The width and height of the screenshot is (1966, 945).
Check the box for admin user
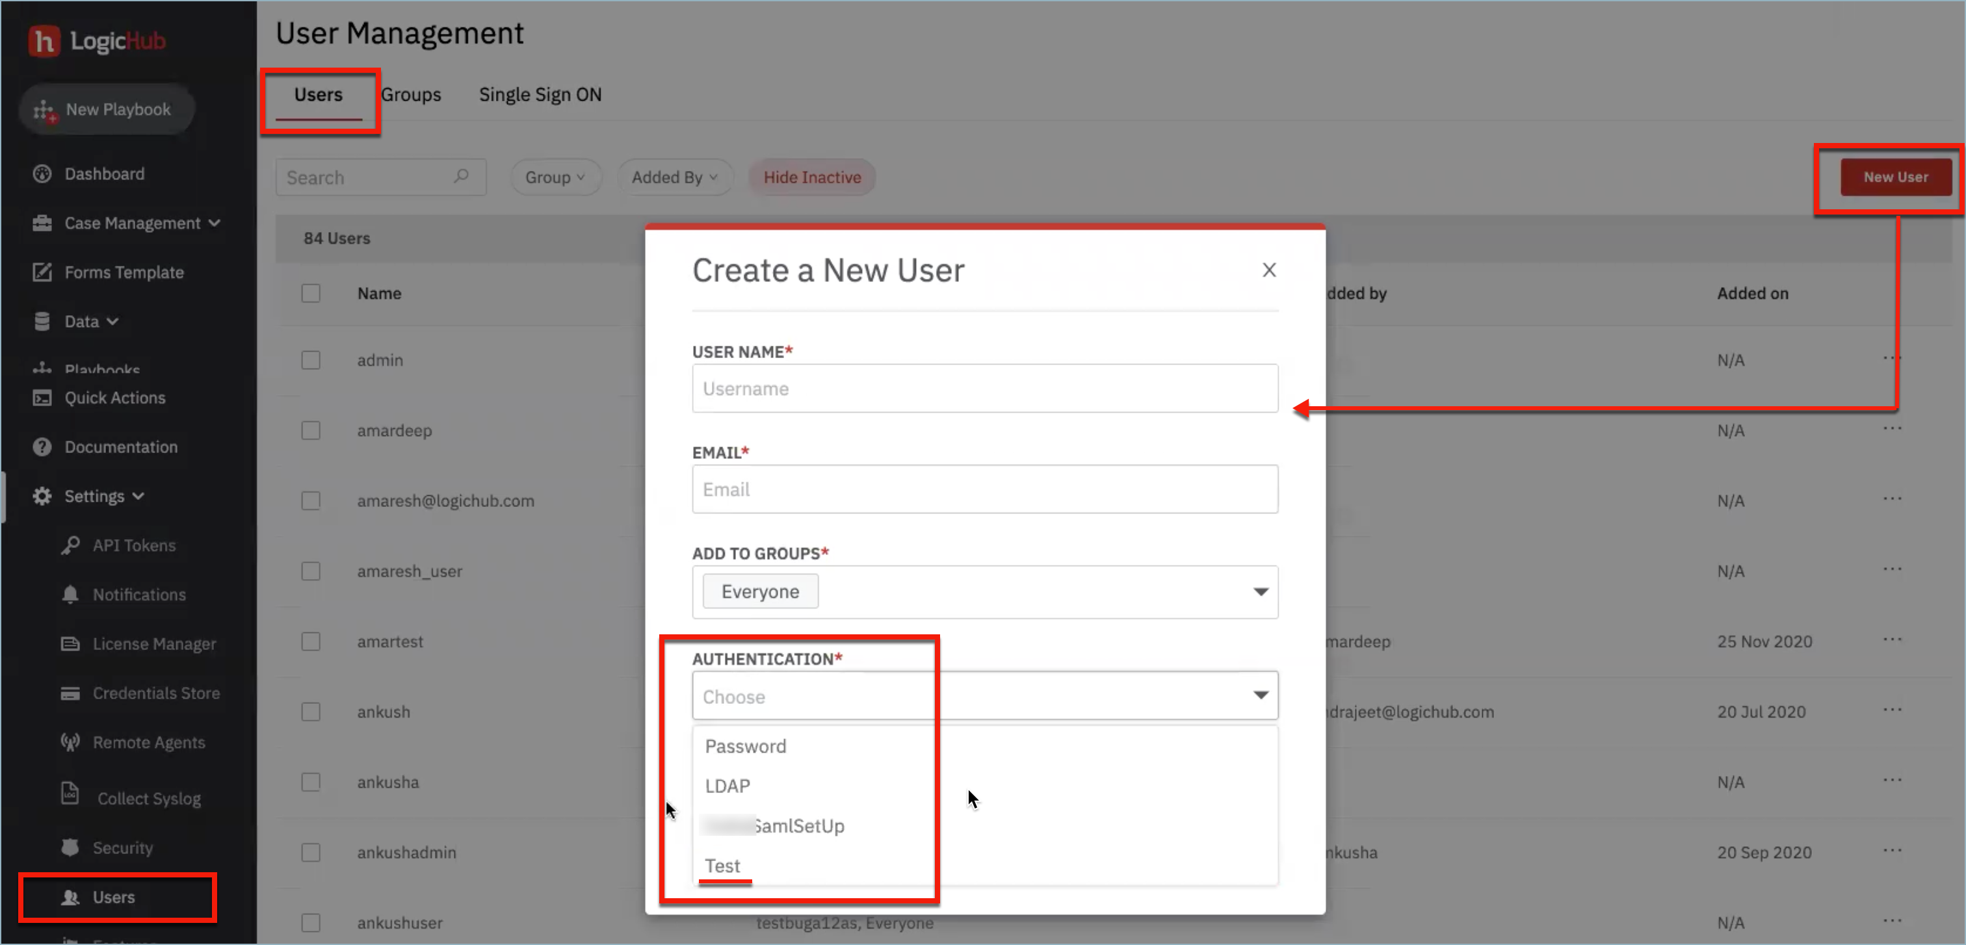pyautogui.click(x=311, y=360)
